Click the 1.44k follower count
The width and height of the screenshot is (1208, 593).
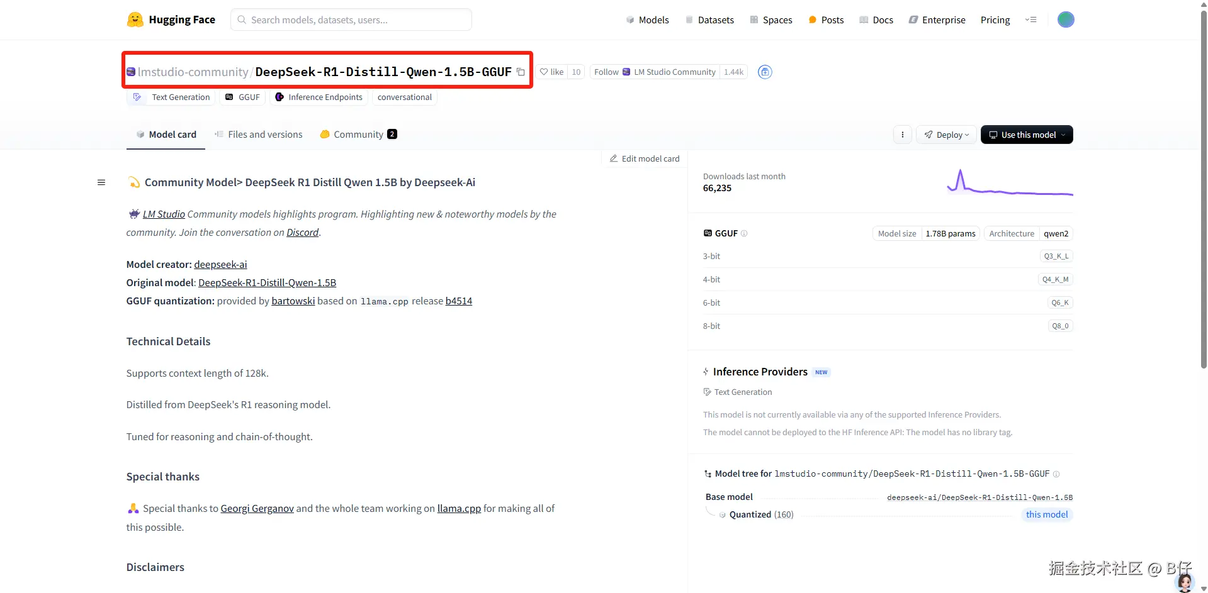pos(733,72)
